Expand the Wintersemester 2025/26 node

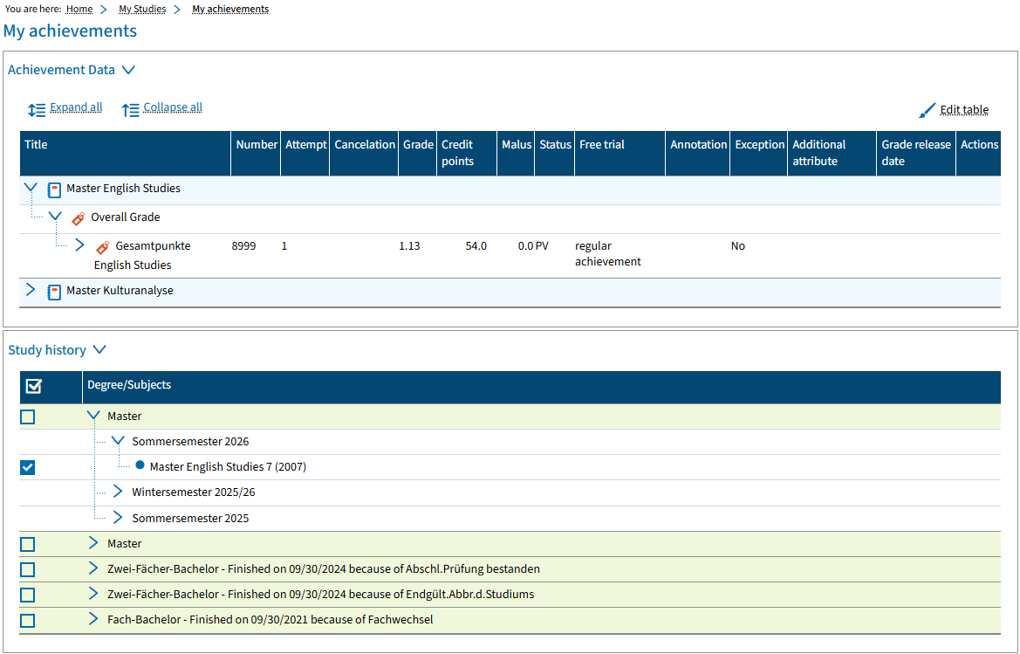118,492
